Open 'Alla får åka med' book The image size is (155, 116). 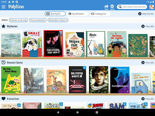141,83
